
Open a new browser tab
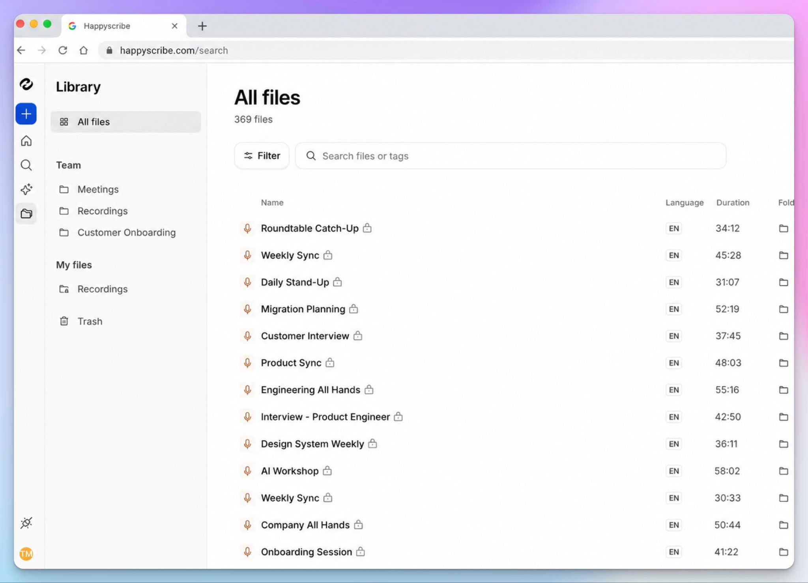pyautogui.click(x=202, y=26)
